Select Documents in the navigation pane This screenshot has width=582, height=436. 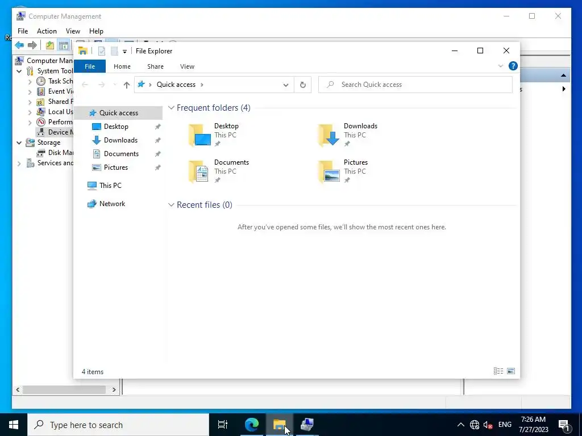click(121, 154)
